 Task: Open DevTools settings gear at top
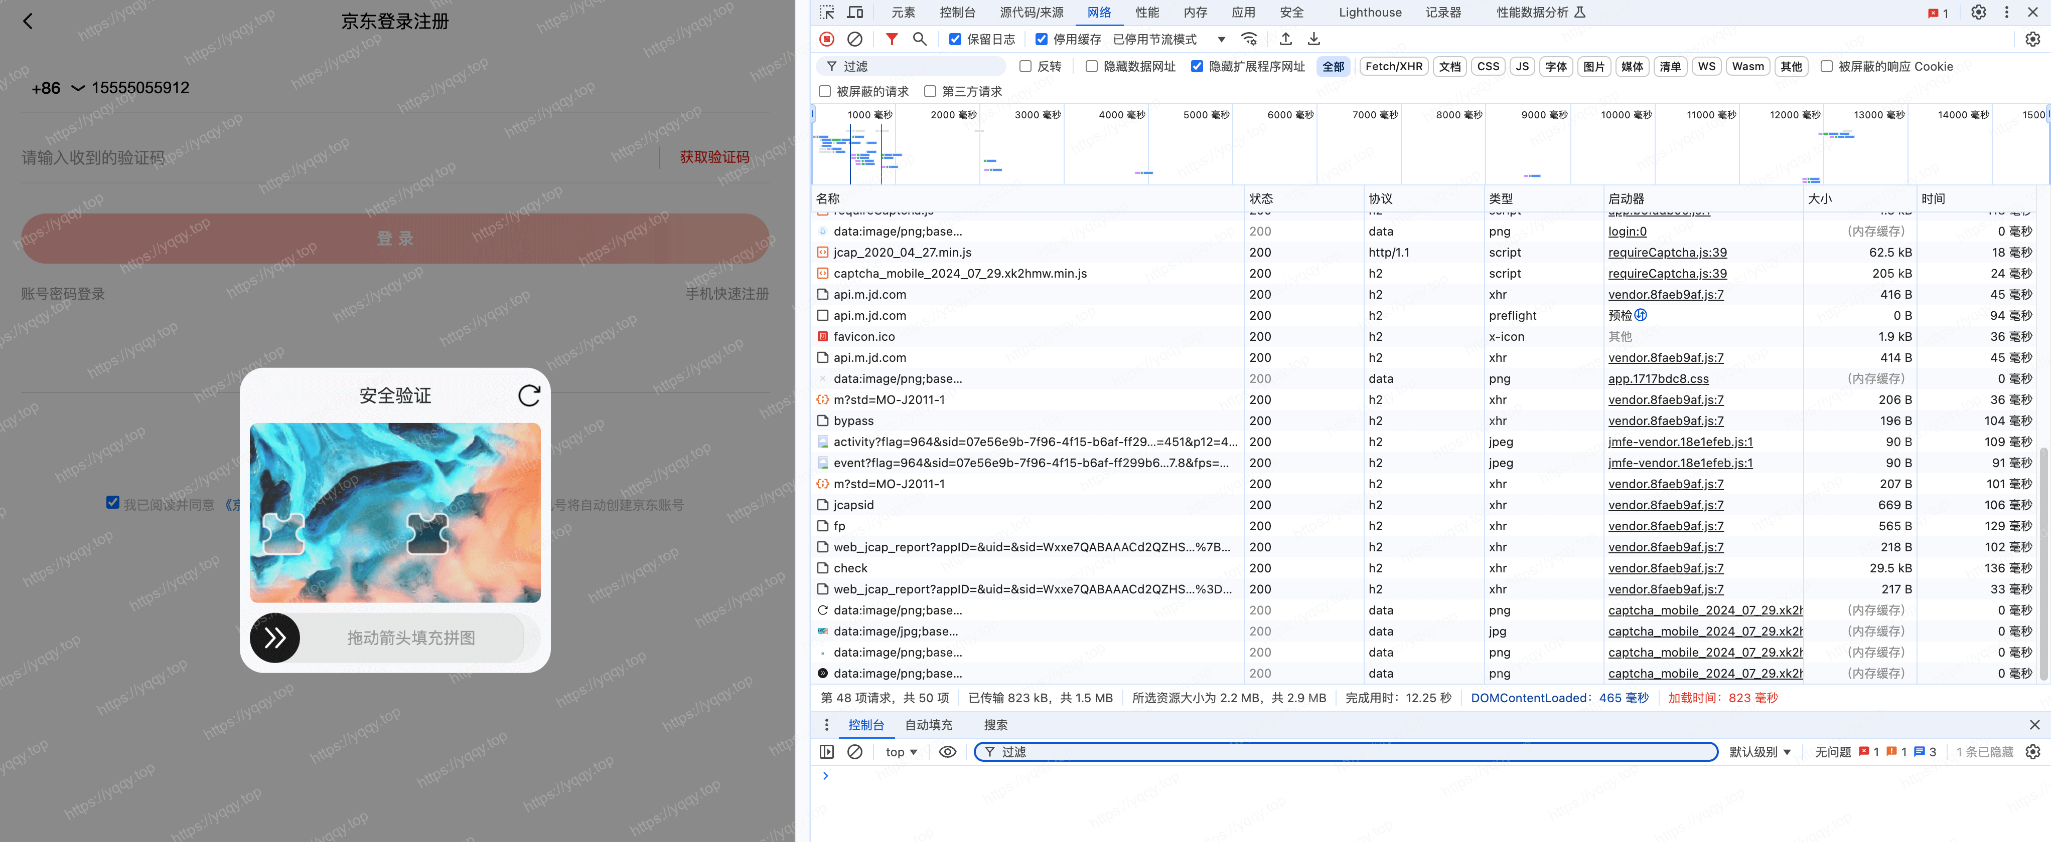(1979, 13)
